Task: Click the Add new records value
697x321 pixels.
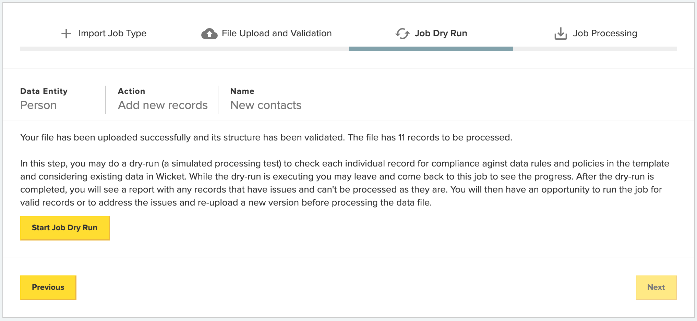Action: tap(163, 105)
